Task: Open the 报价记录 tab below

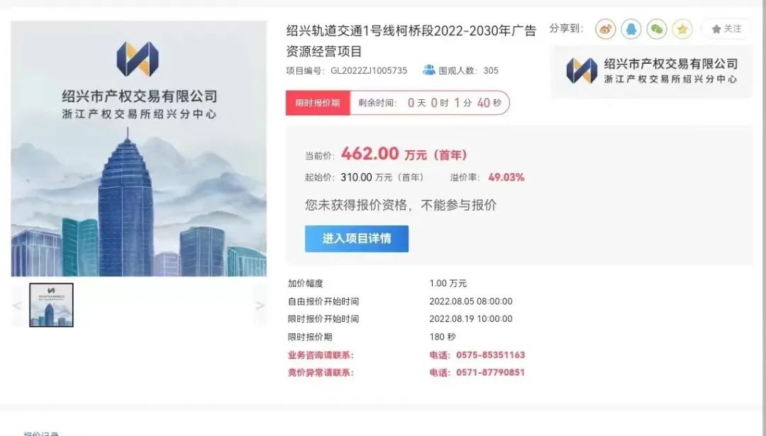Action: (42, 433)
